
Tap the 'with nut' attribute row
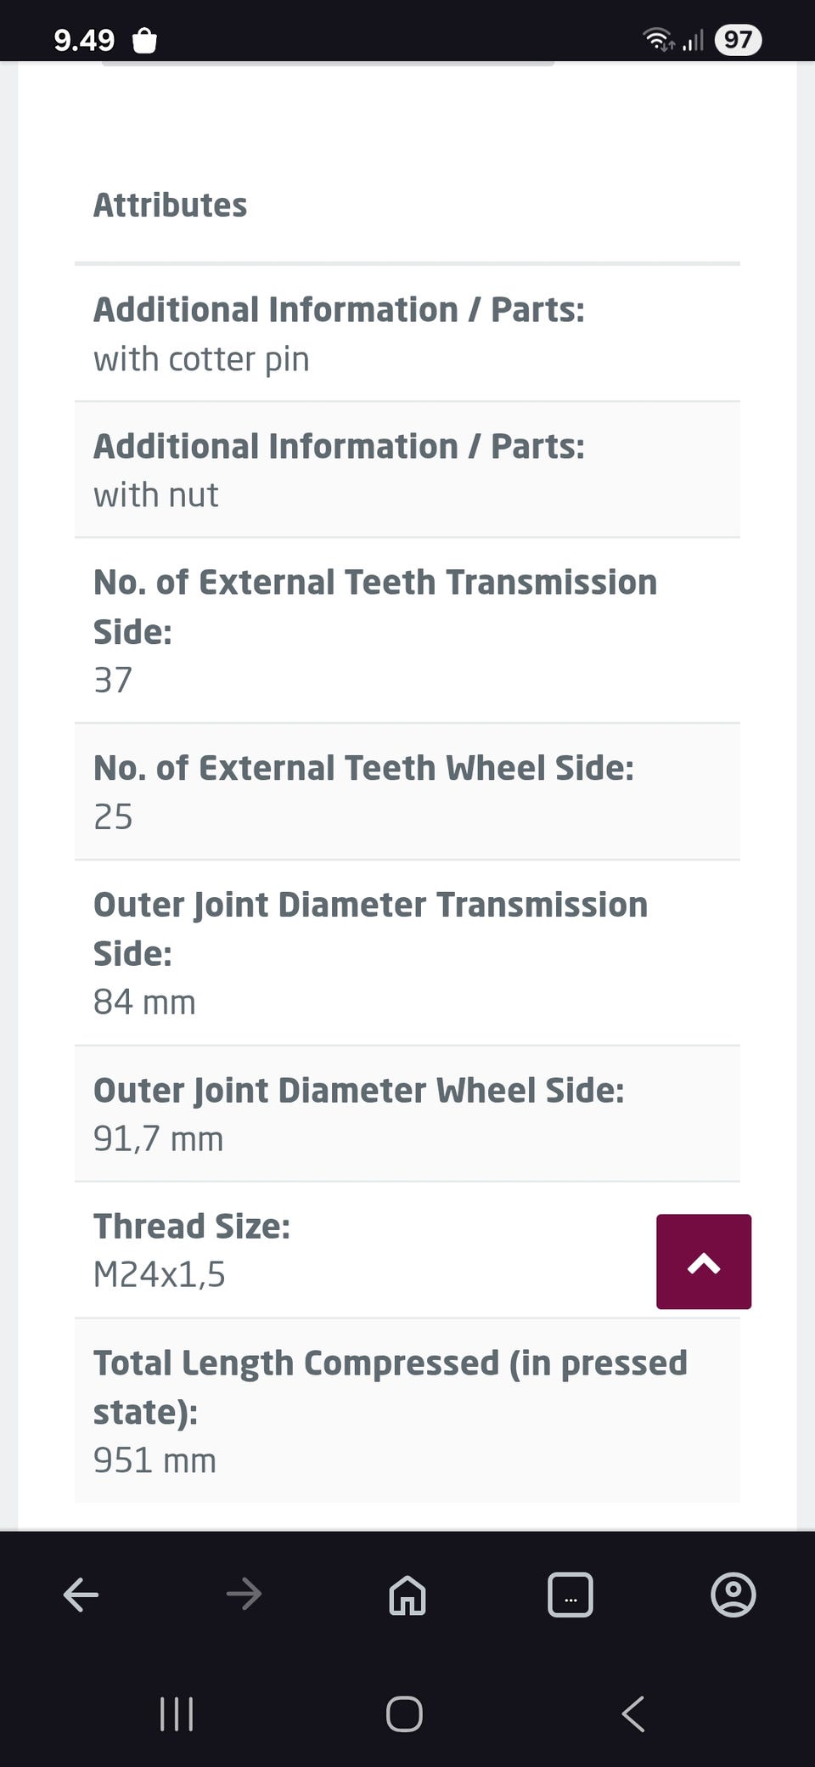tap(407, 470)
